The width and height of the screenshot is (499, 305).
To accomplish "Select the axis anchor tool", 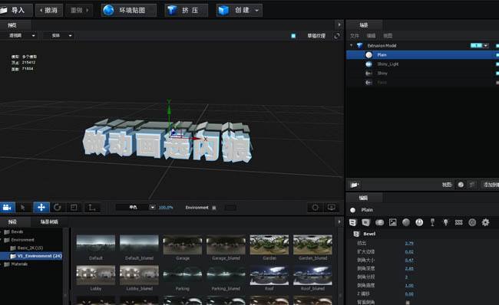I will (92, 208).
